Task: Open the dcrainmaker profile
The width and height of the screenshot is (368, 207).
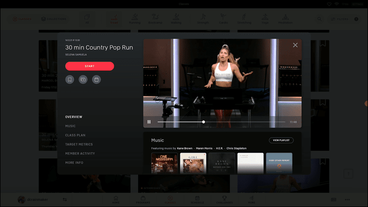Action: coord(33,199)
